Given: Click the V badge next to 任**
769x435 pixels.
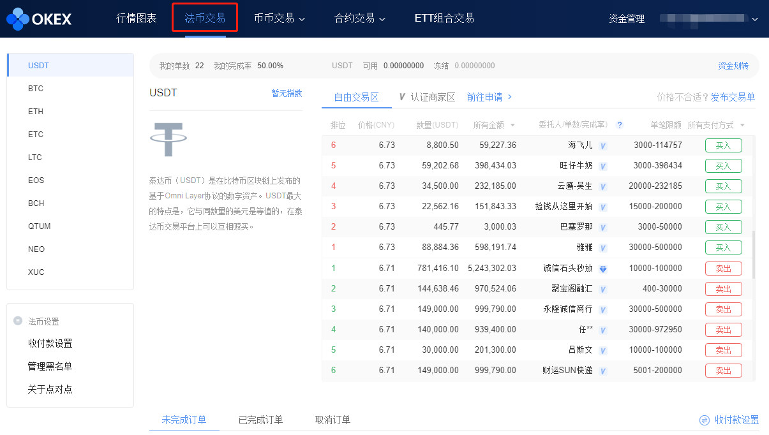Looking at the screenshot, I should coord(603,330).
